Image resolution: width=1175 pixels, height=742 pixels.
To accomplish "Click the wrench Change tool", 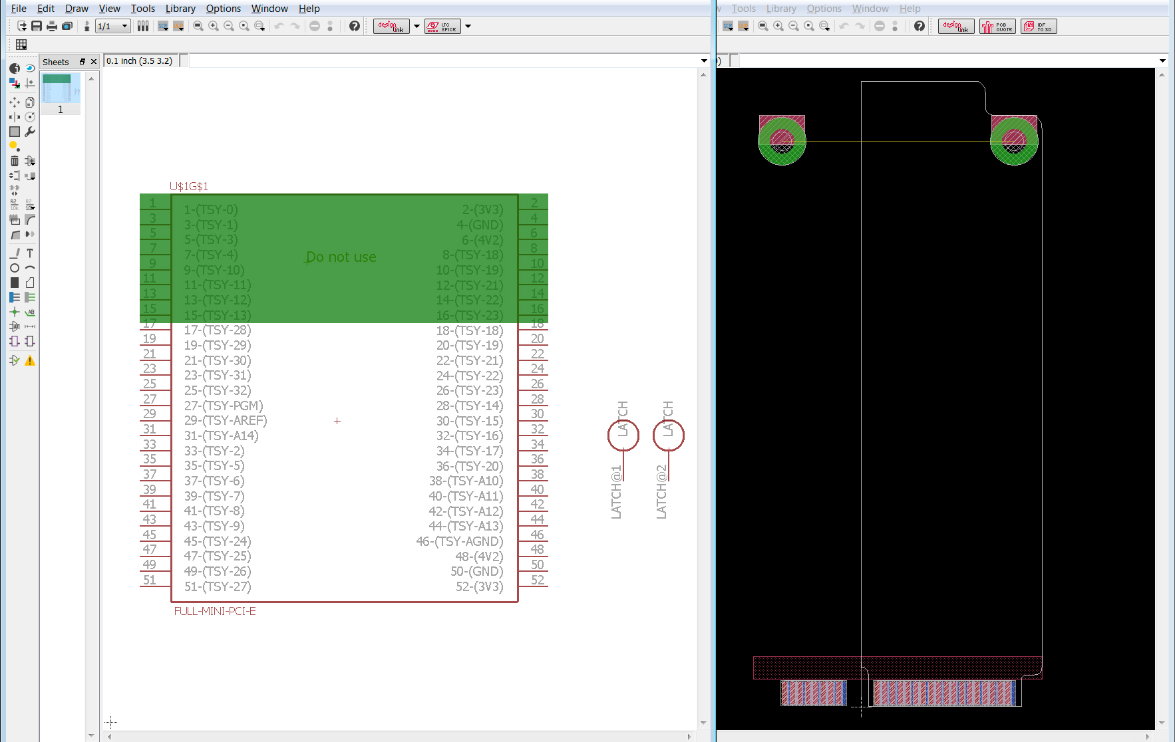I will (x=30, y=132).
